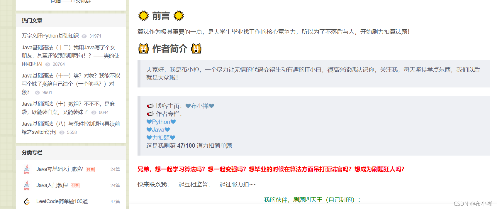Click the megaphone icon beside 博客主页
The height and width of the screenshot is (209, 497).
(x=150, y=106)
